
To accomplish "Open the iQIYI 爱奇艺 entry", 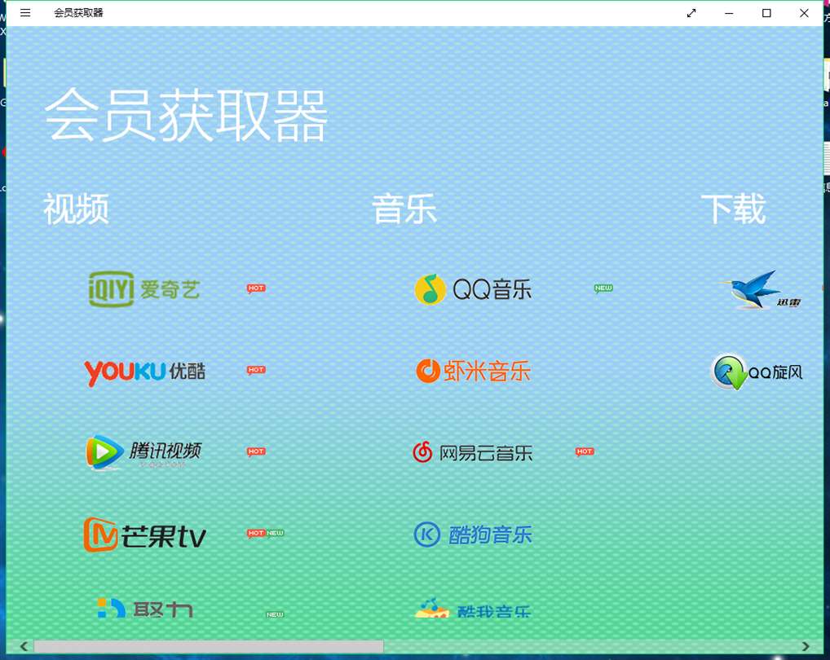I will (144, 288).
